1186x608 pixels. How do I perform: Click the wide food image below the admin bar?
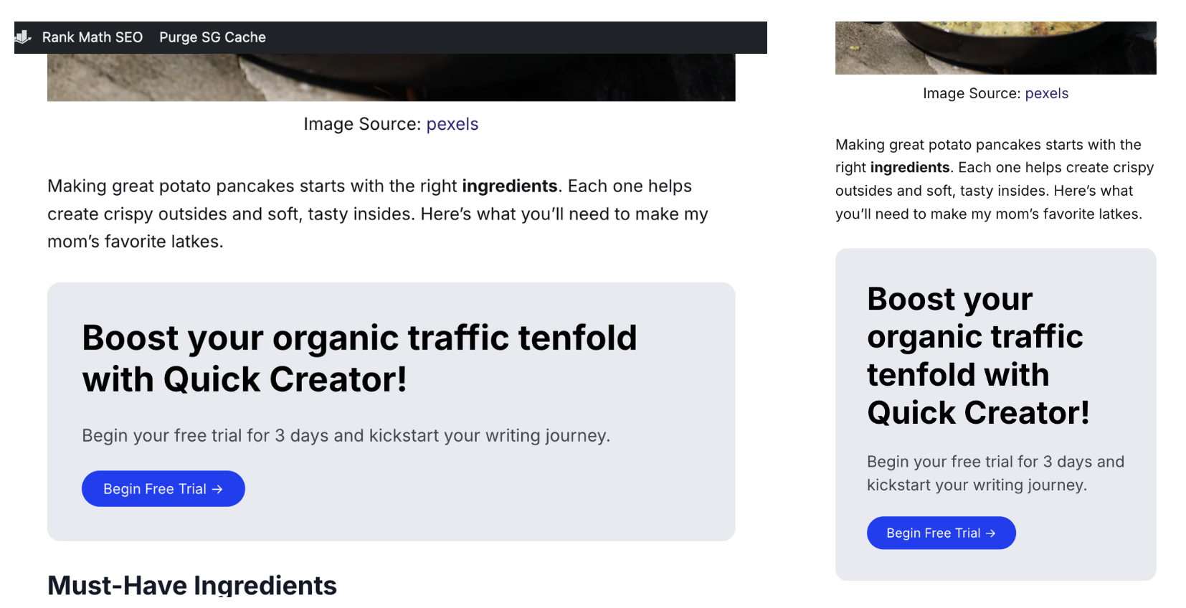coord(391,77)
